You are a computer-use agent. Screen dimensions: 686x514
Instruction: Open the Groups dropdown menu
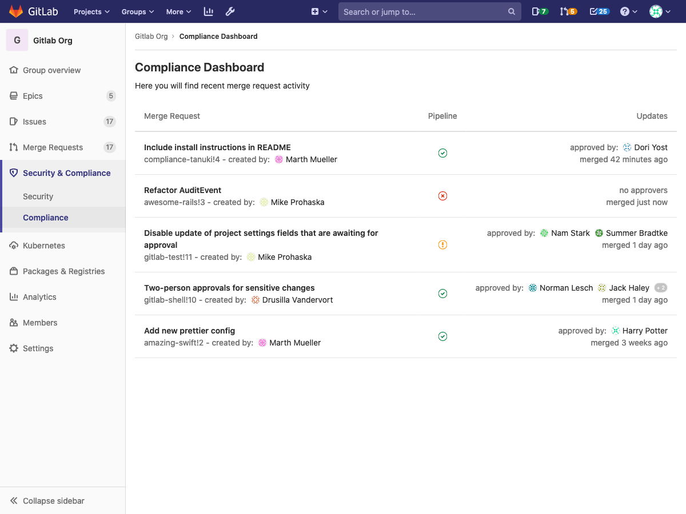tap(138, 11)
